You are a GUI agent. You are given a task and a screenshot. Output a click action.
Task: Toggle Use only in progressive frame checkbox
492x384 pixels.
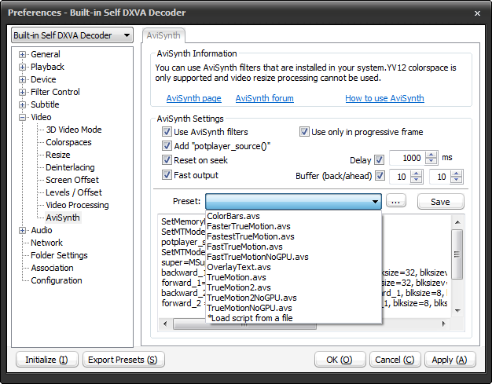coord(304,132)
